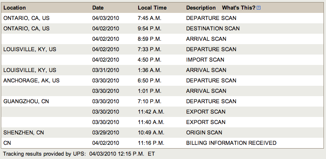
Task: Open the What's This? link
Action: pos(238,8)
